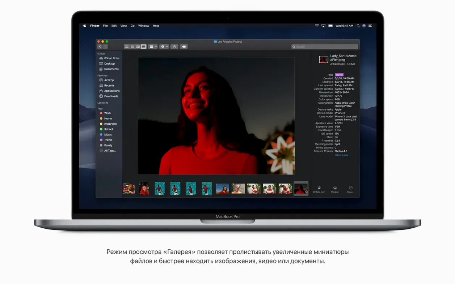Switch to list view
The width and height of the screenshot is (455, 284).
tap(132, 47)
